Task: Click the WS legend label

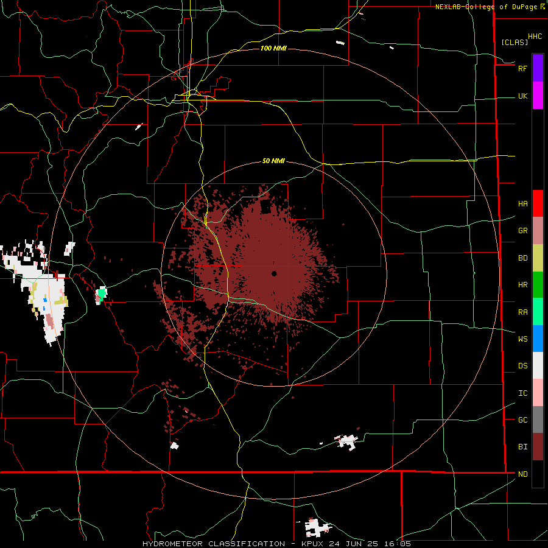Action: click(x=522, y=339)
